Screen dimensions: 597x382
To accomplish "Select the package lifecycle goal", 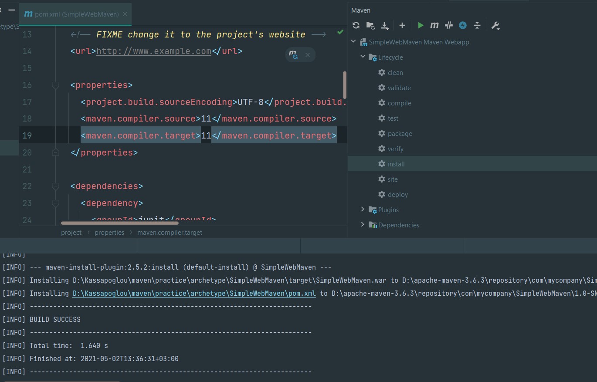I will (x=400, y=134).
